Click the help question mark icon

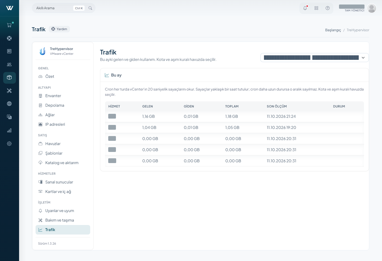[x=328, y=8]
